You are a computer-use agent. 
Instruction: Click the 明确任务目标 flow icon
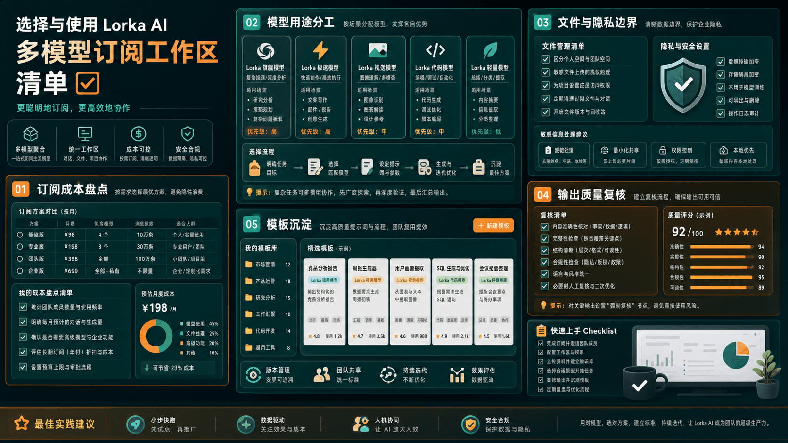click(254, 168)
